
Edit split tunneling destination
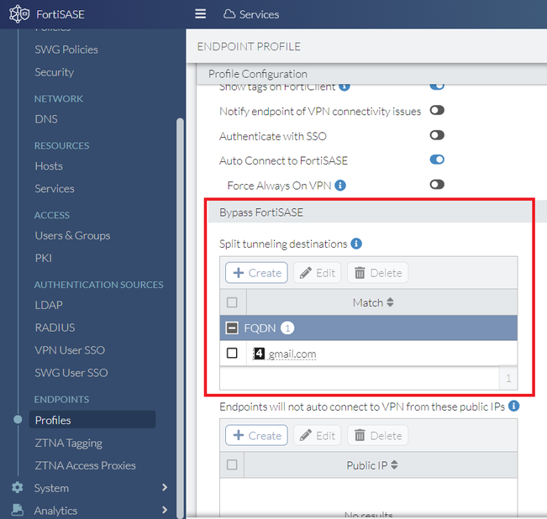(x=317, y=273)
